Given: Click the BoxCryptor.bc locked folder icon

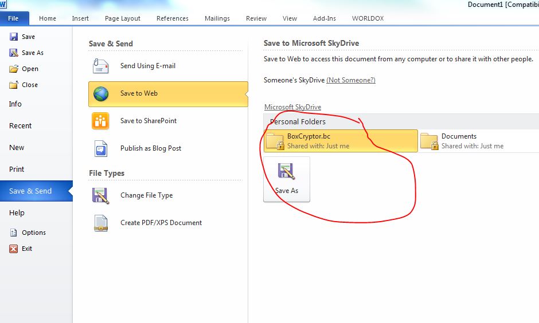Looking at the screenshot, I should pos(275,141).
